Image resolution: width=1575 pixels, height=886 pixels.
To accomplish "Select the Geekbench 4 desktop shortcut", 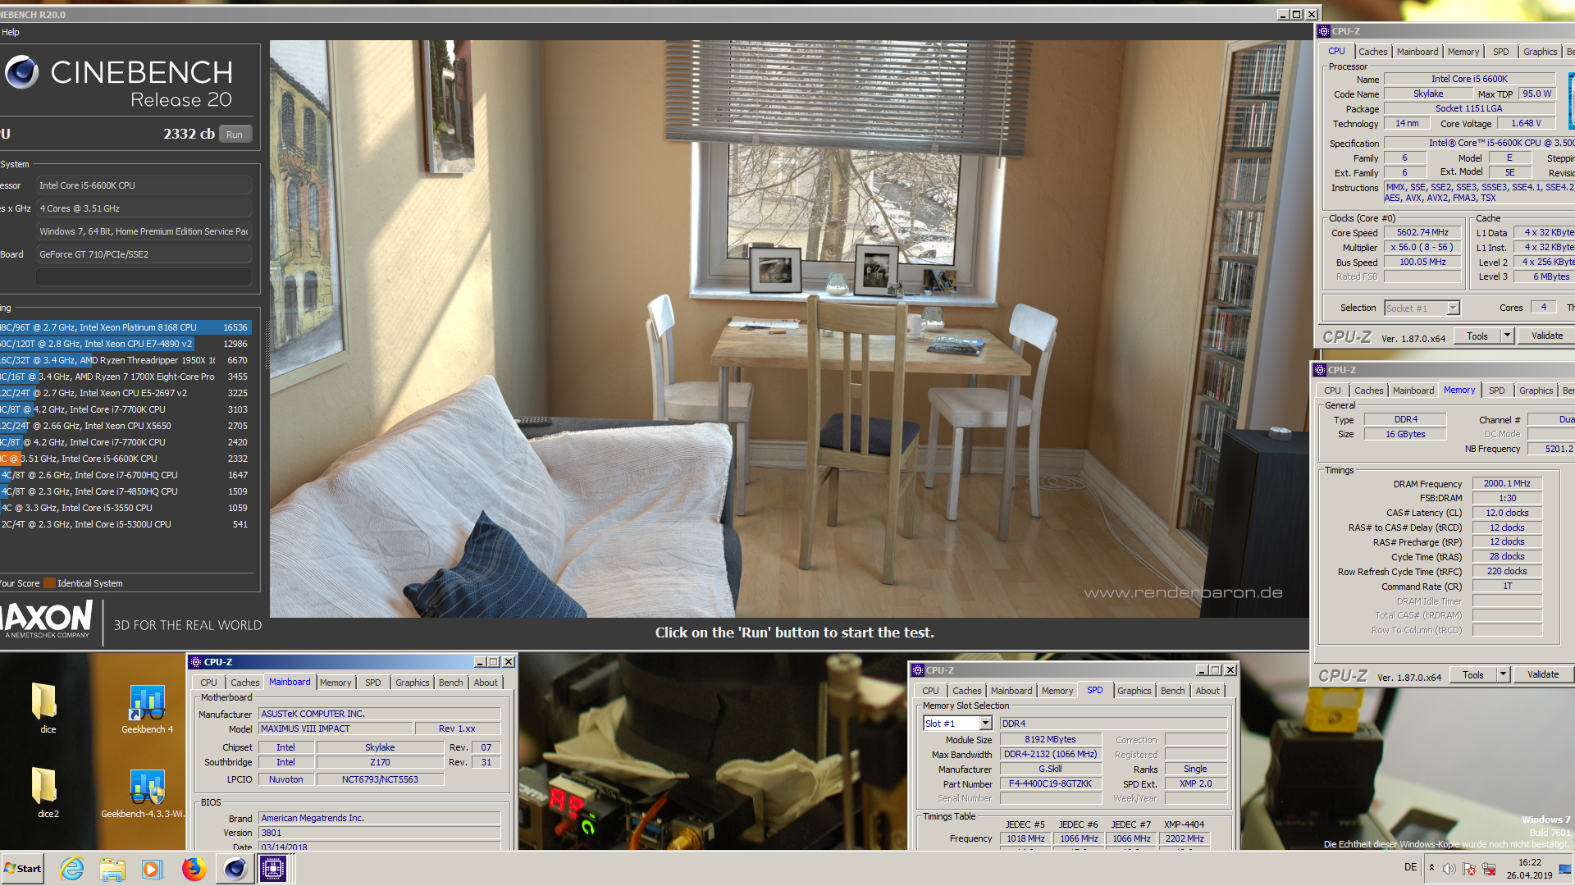I will 148,708.
